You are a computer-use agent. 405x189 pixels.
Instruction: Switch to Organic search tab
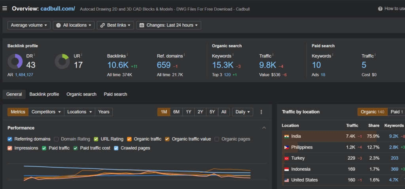(x=81, y=94)
